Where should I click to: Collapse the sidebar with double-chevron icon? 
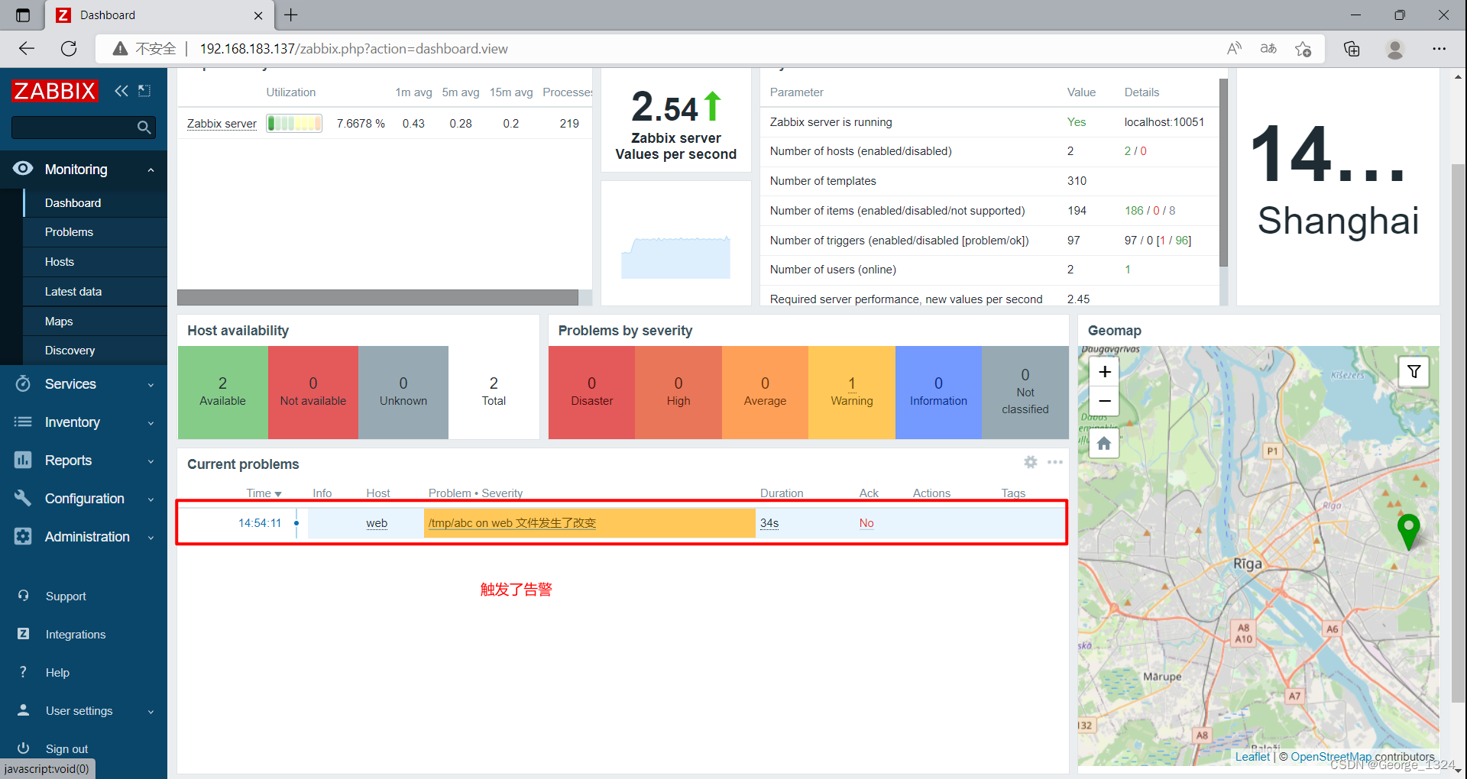(x=121, y=91)
